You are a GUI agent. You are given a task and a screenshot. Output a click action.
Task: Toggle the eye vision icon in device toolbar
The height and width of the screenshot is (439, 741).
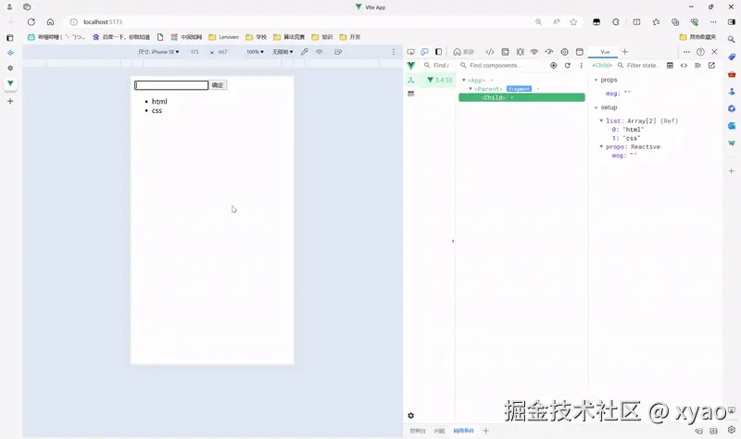(x=319, y=52)
